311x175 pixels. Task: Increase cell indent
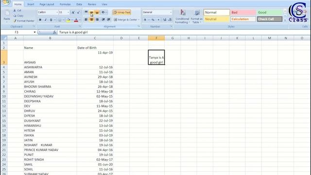tap(109, 19)
